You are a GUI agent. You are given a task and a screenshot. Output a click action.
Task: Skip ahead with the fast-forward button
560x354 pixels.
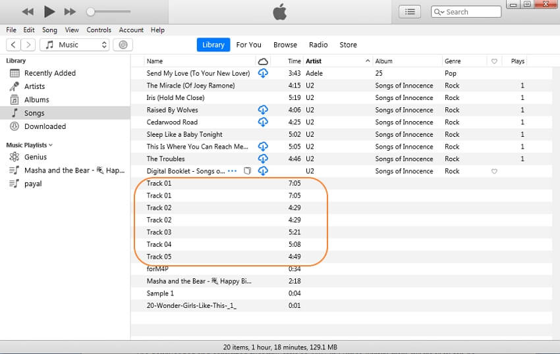70,12
